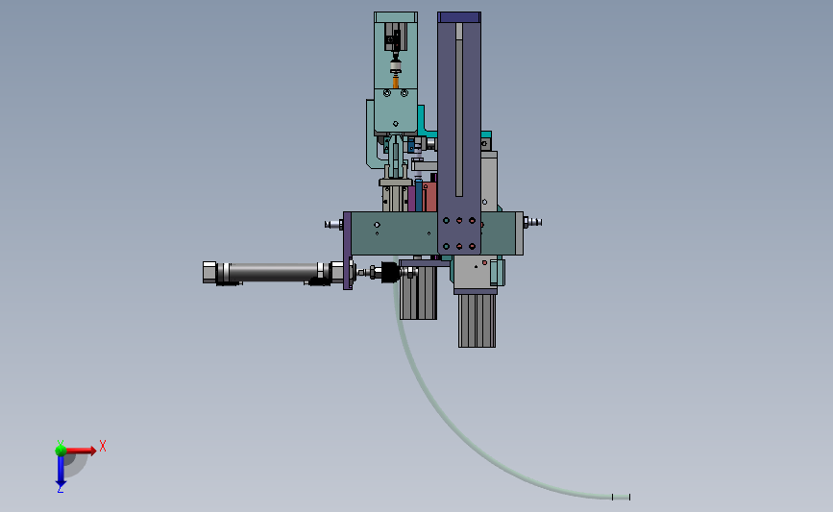833x512 pixels.
Task: Select the red block behind the purple plate
Action: pyautogui.click(x=429, y=197)
